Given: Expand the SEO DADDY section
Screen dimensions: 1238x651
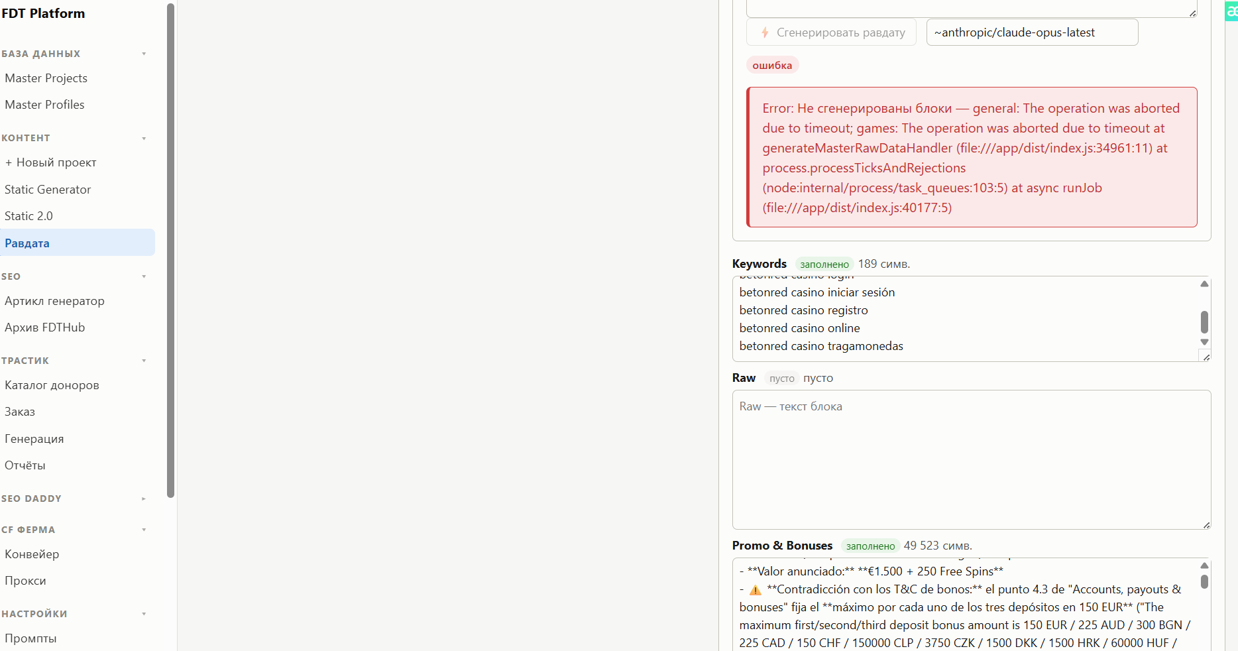Looking at the screenshot, I should (144, 499).
